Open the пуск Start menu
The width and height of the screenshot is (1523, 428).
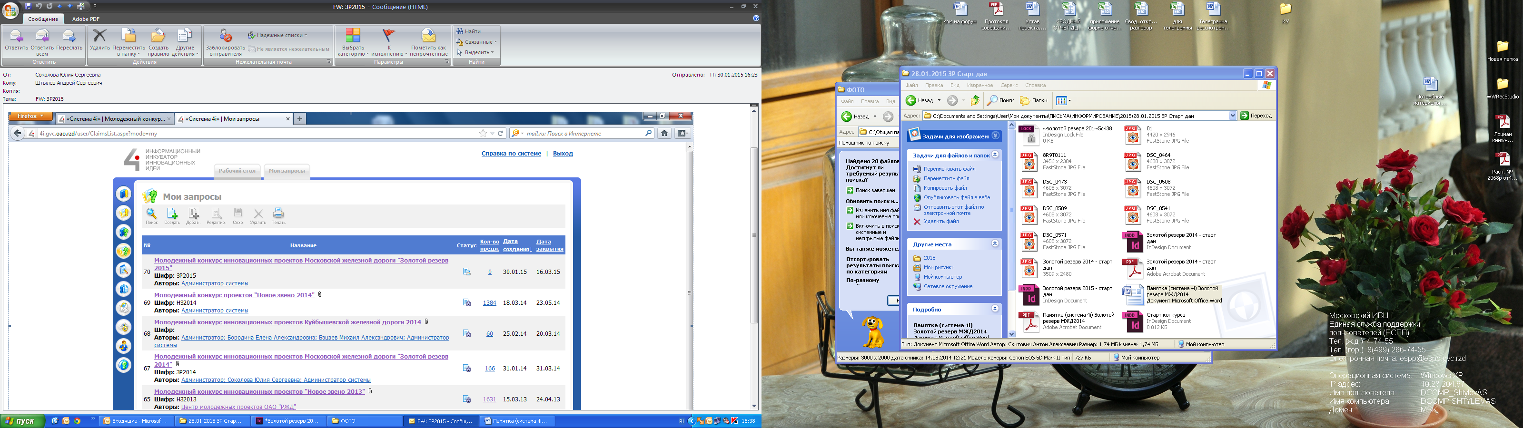[22, 421]
